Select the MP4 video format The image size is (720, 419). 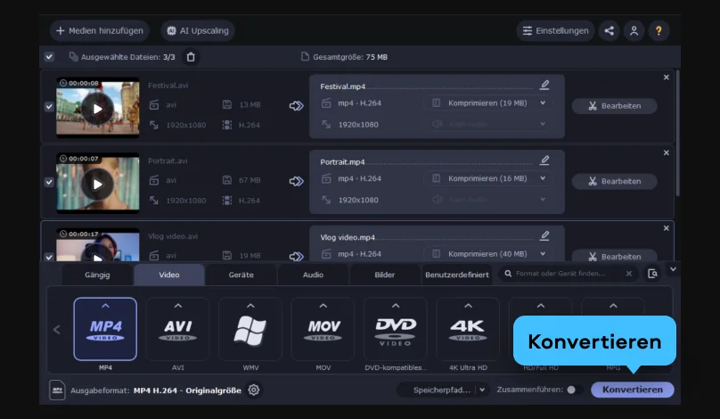point(105,329)
